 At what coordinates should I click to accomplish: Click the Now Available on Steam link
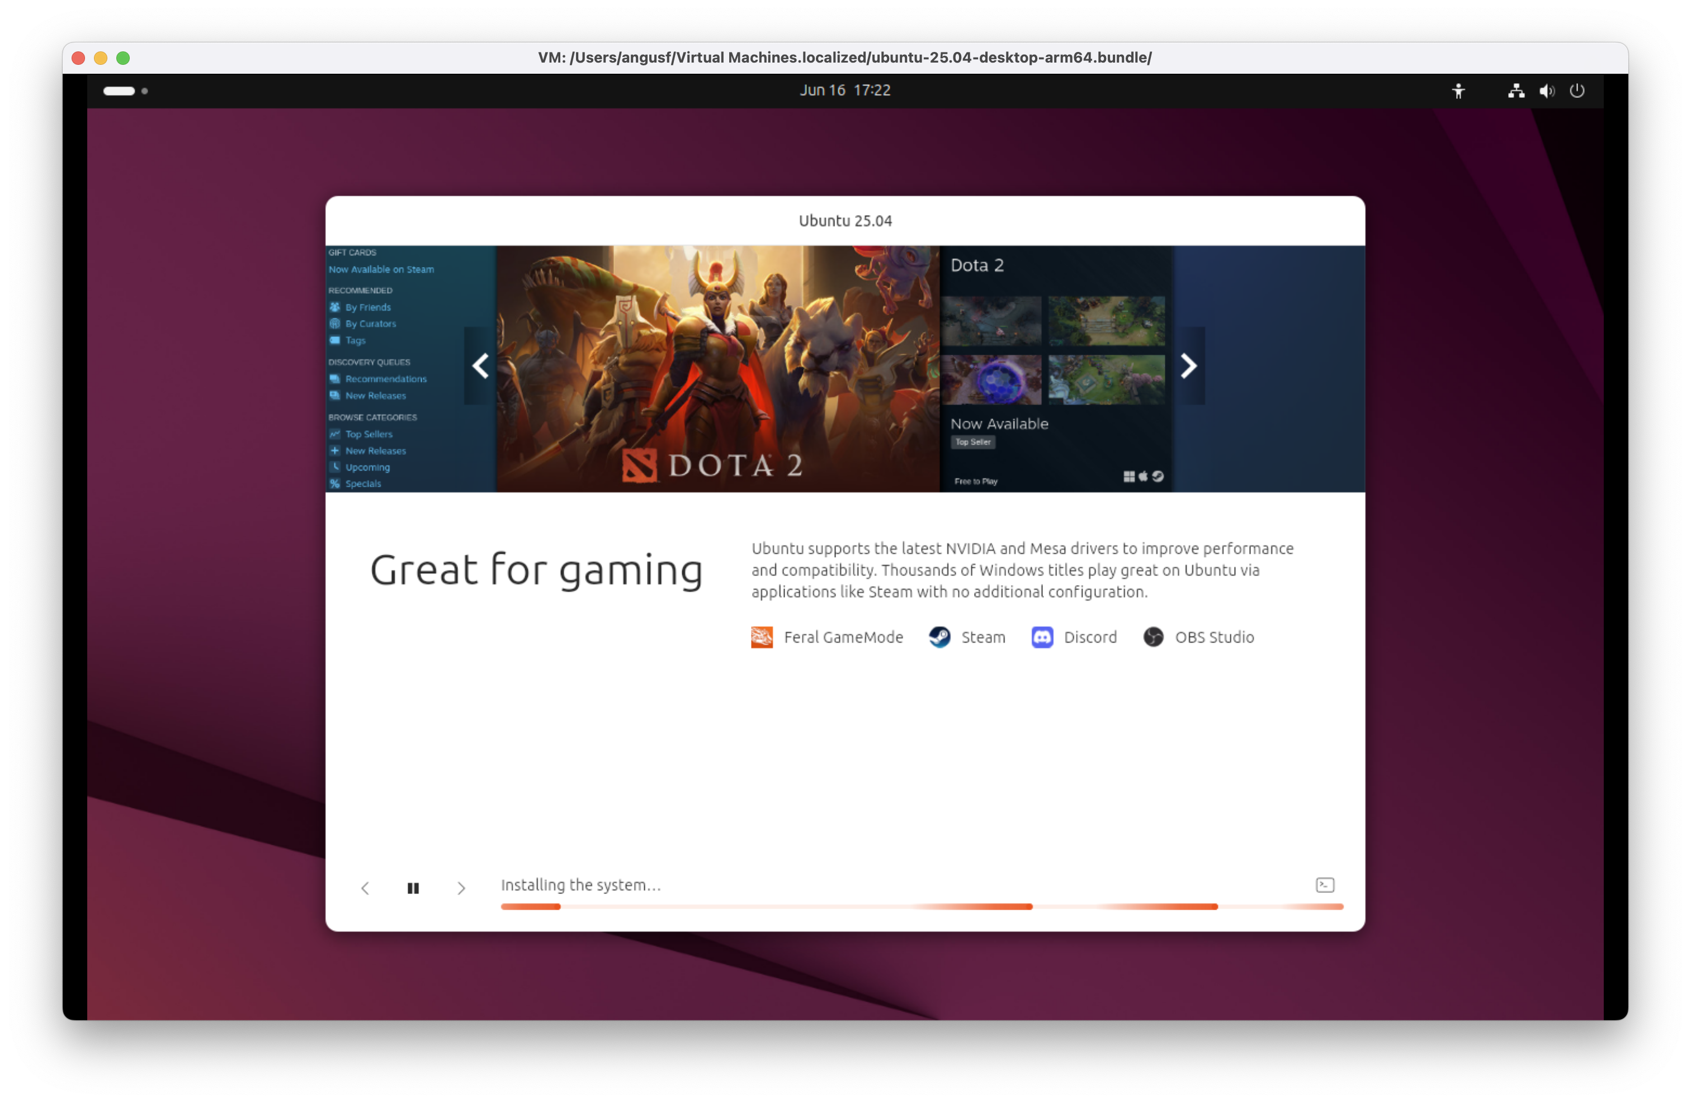pos(381,270)
